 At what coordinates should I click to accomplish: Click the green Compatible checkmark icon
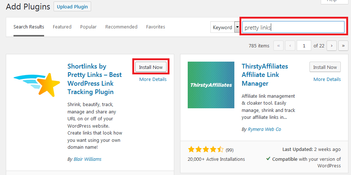[x=268, y=159]
